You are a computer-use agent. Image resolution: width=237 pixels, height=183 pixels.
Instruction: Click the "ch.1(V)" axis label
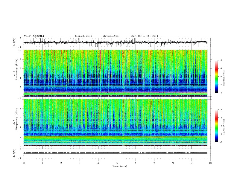tap(14, 42)
